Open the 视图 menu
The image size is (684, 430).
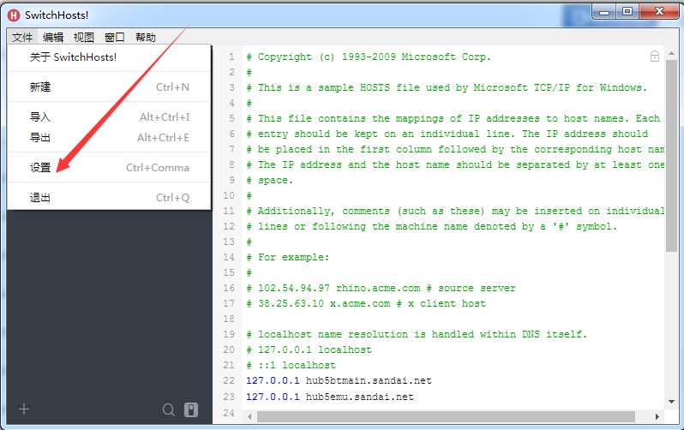84,38
